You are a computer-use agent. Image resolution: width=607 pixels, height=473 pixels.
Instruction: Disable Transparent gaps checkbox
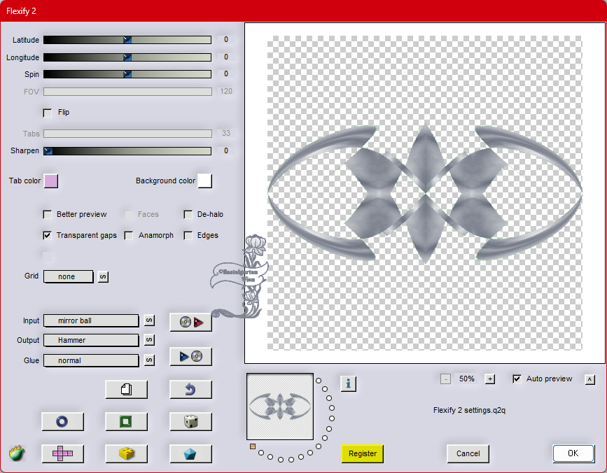48,236
